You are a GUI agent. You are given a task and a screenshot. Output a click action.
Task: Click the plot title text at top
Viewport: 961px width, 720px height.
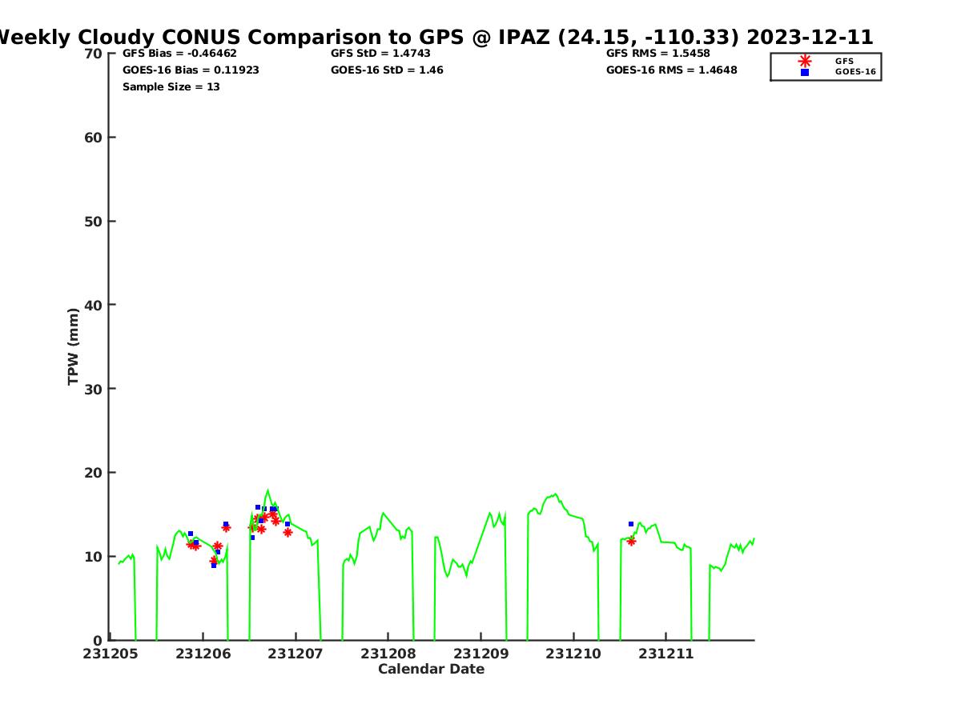pos(433,37)
